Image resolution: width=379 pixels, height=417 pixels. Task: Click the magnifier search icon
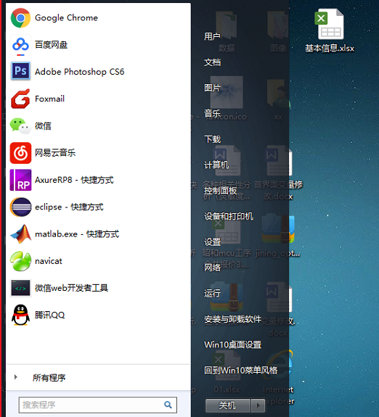[168, 405]
